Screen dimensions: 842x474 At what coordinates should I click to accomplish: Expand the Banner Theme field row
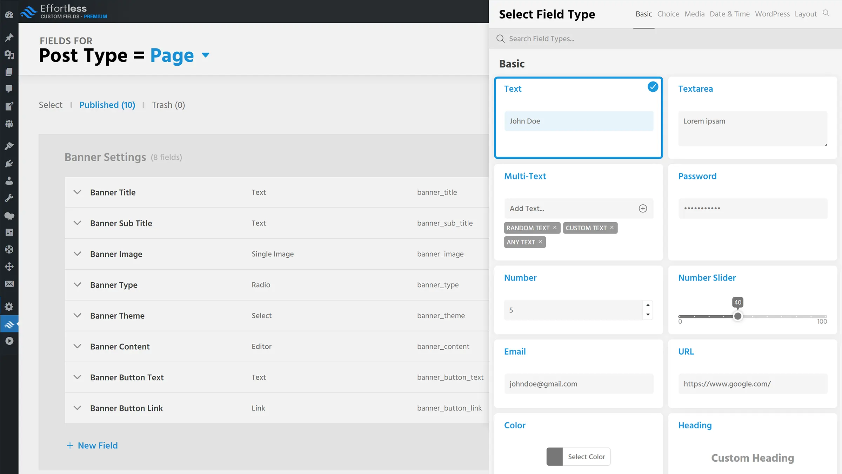(x=78, y=316)
